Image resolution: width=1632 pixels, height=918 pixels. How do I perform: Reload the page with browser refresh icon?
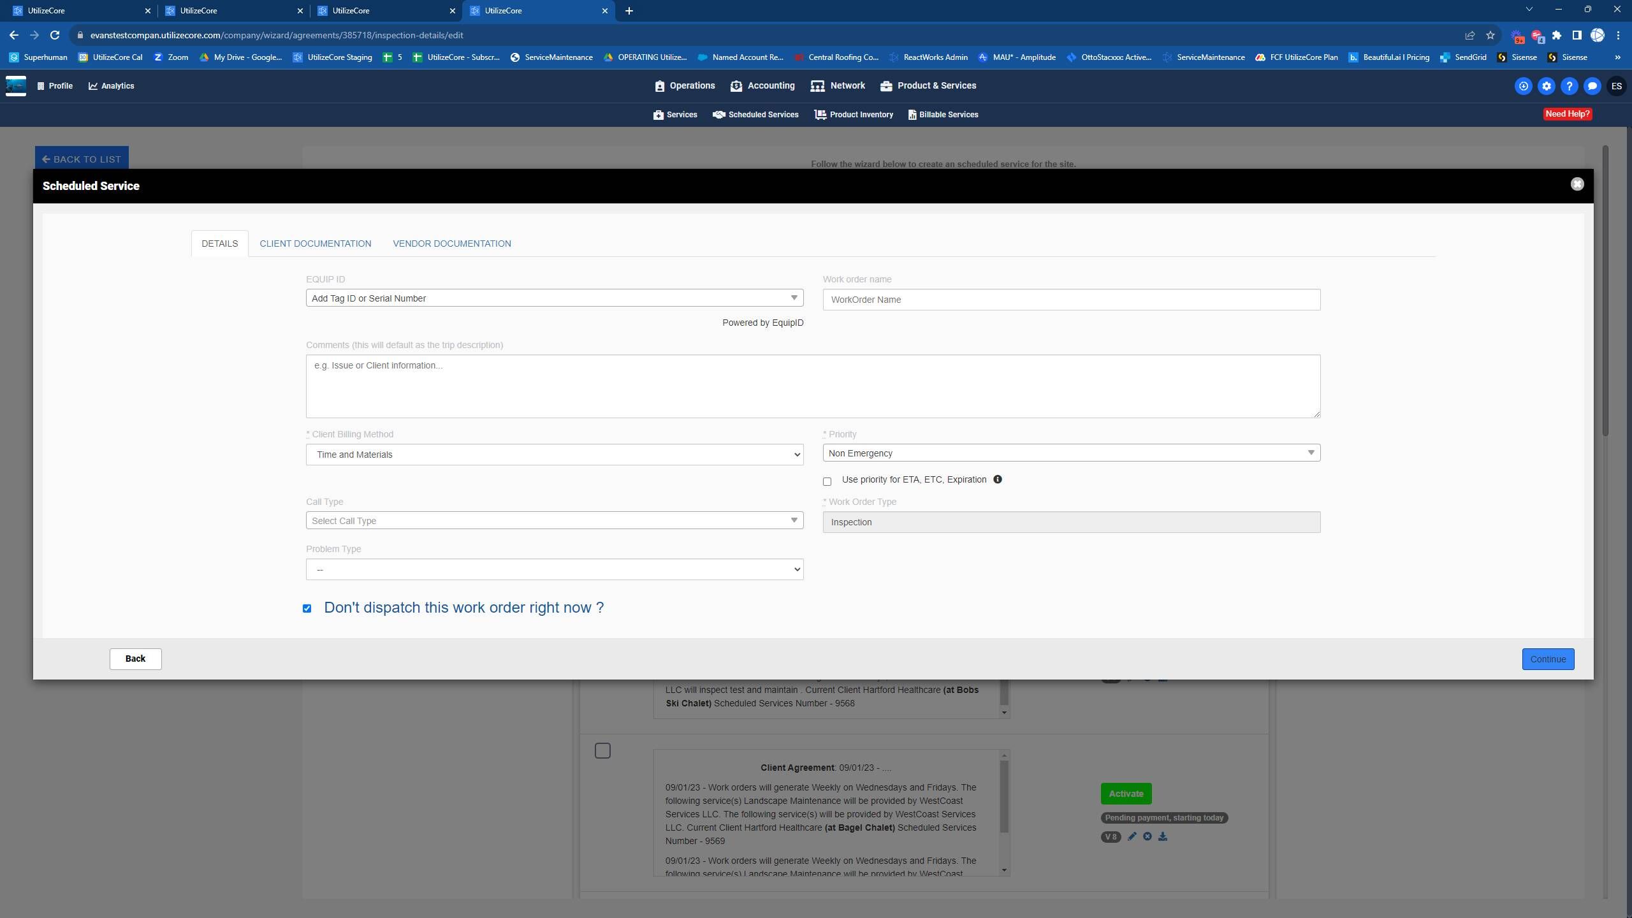55,35
